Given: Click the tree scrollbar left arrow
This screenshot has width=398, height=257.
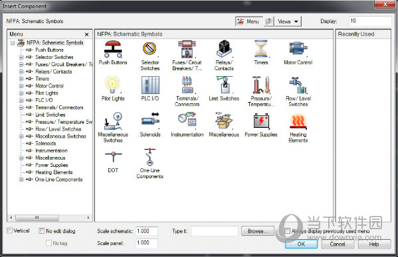Looking at the screenshot, I should 11,217.
